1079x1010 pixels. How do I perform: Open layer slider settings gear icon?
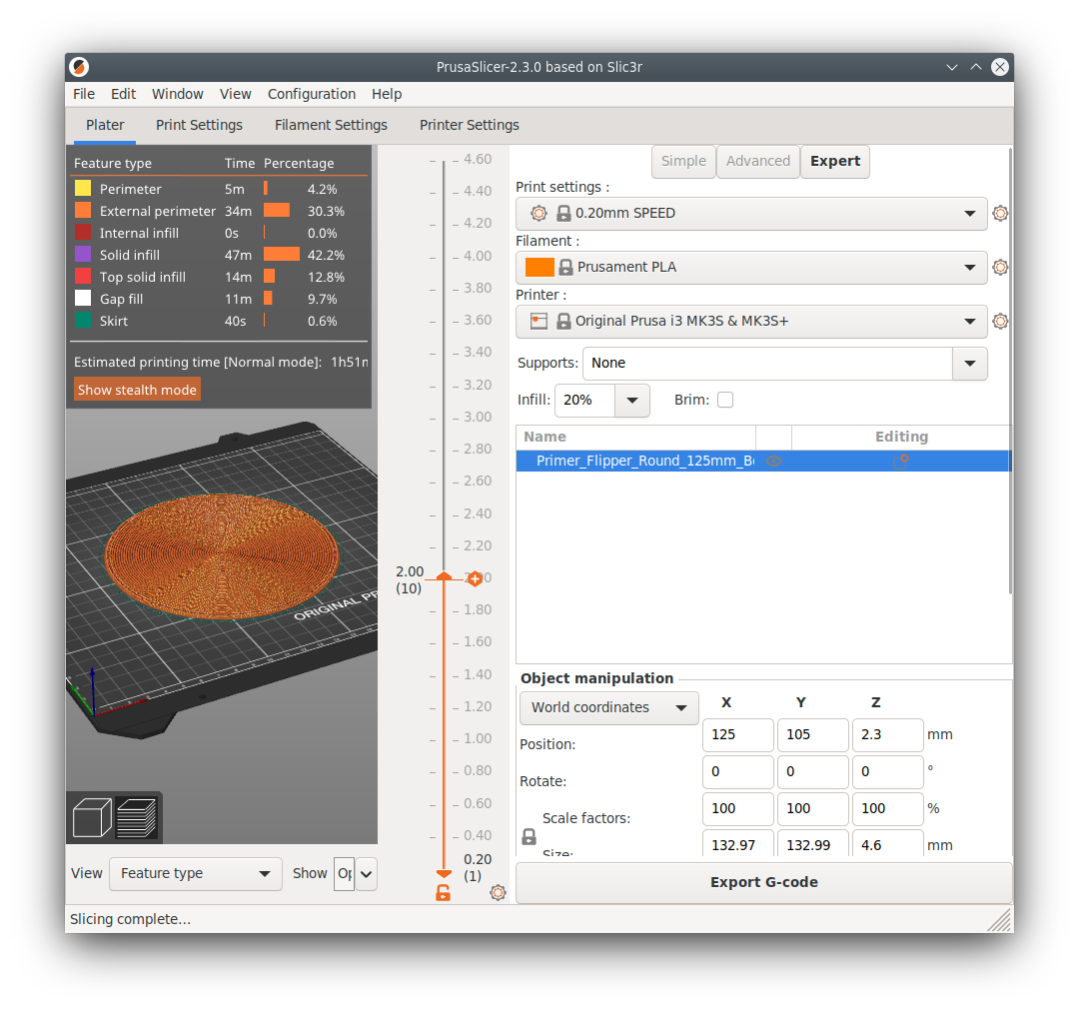coord(498,893)
